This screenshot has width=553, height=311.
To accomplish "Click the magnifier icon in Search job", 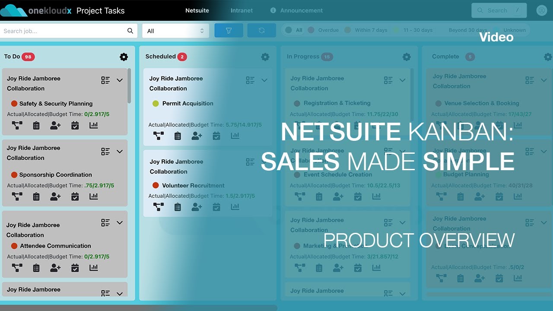I will coord(130,31).
